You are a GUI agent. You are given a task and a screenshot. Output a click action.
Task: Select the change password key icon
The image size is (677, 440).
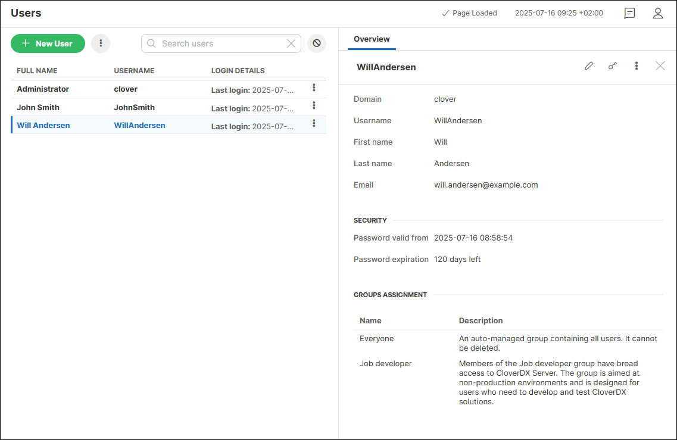point(613,65)
